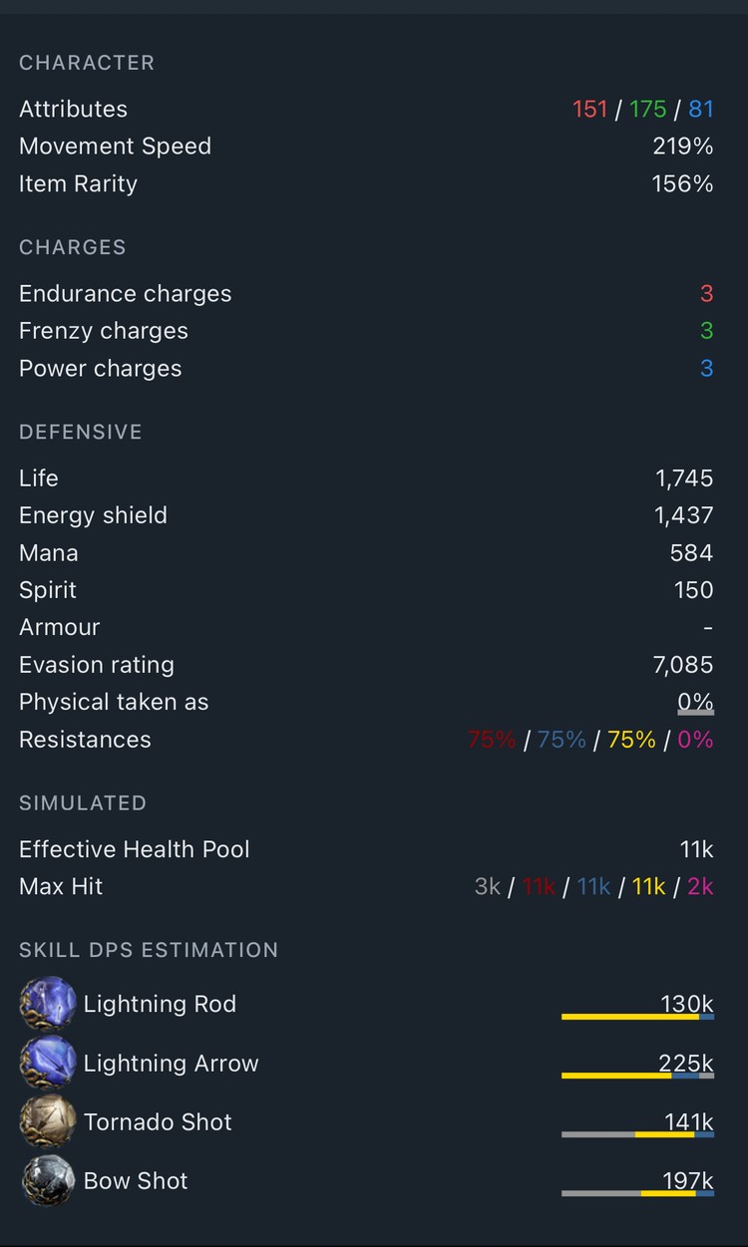Click the Lightning Arrow 225k DPS bar
748x1247 pixels.
tap(637, 1076)
